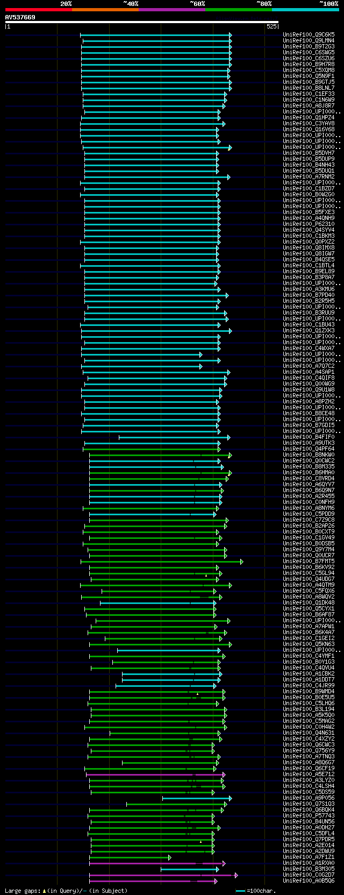
Task: Click the Large gaps legend text
Action: (x=67, y=891)
